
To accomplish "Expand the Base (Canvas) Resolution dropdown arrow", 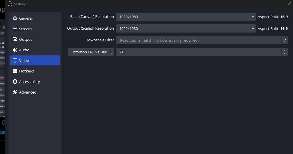I will click(253, 17).
